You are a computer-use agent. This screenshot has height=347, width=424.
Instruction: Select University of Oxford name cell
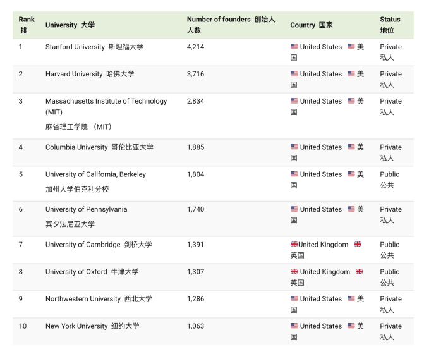92,272
